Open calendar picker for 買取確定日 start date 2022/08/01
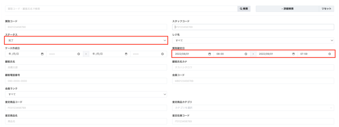Screen dimensions: 339x127 click(x=210, y=54)
